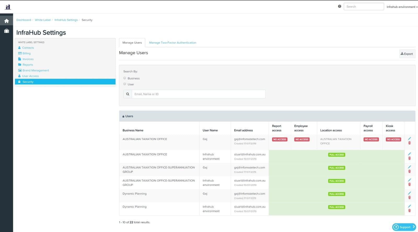Delete Gaj's Superannuation Group row
Viewport: 418px width, 232px height.
409,171
